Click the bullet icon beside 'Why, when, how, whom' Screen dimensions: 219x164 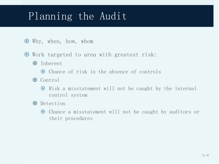tap(27, 41)
